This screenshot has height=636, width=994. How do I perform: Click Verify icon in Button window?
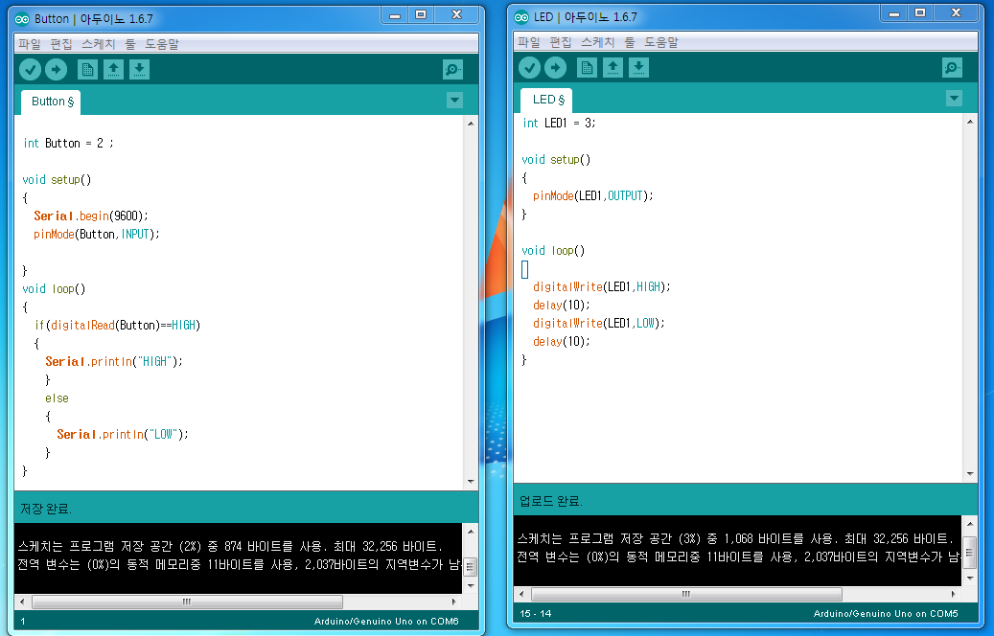[x=30, y=69]
